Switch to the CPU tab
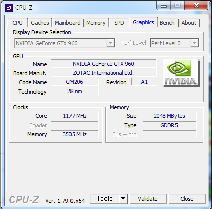212x209 pixels. point(17,23)
